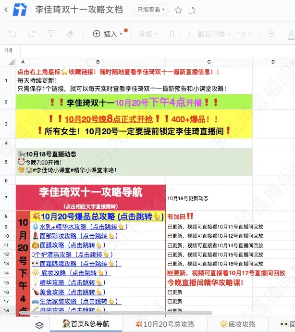This screenshot has width=295, height=332.
Task: Open the 面膜攻略 jump link
Action: pos(74,245)
